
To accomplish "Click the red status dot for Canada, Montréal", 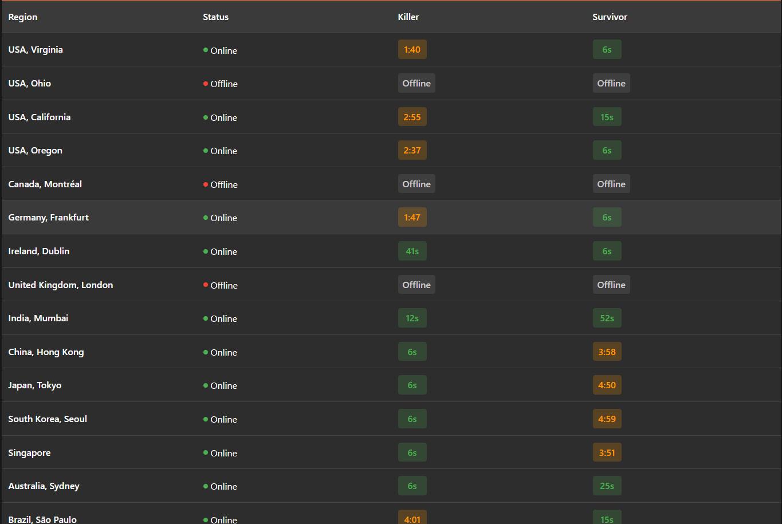I will [206, 184].
